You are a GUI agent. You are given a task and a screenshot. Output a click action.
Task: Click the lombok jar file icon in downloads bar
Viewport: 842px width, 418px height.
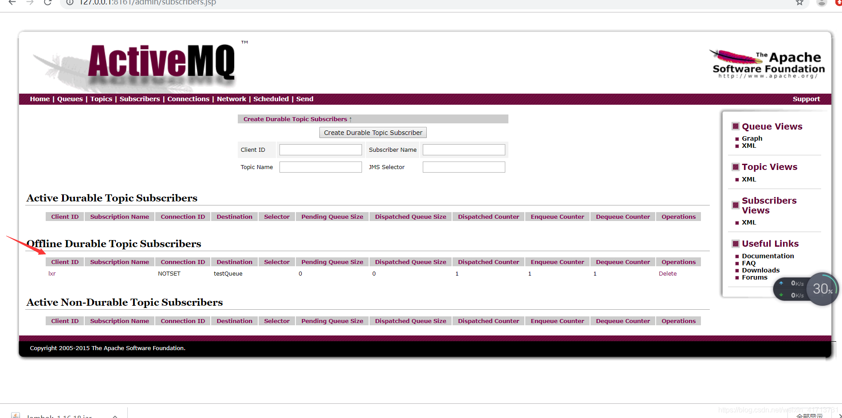tap(16, 416)
